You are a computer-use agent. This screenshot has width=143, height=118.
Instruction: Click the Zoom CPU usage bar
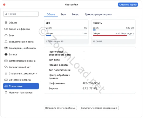point(66,30)
